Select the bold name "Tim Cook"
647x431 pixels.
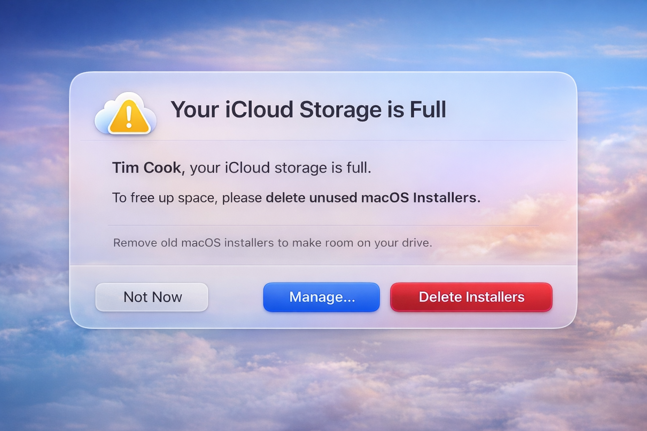pos(146,168)
